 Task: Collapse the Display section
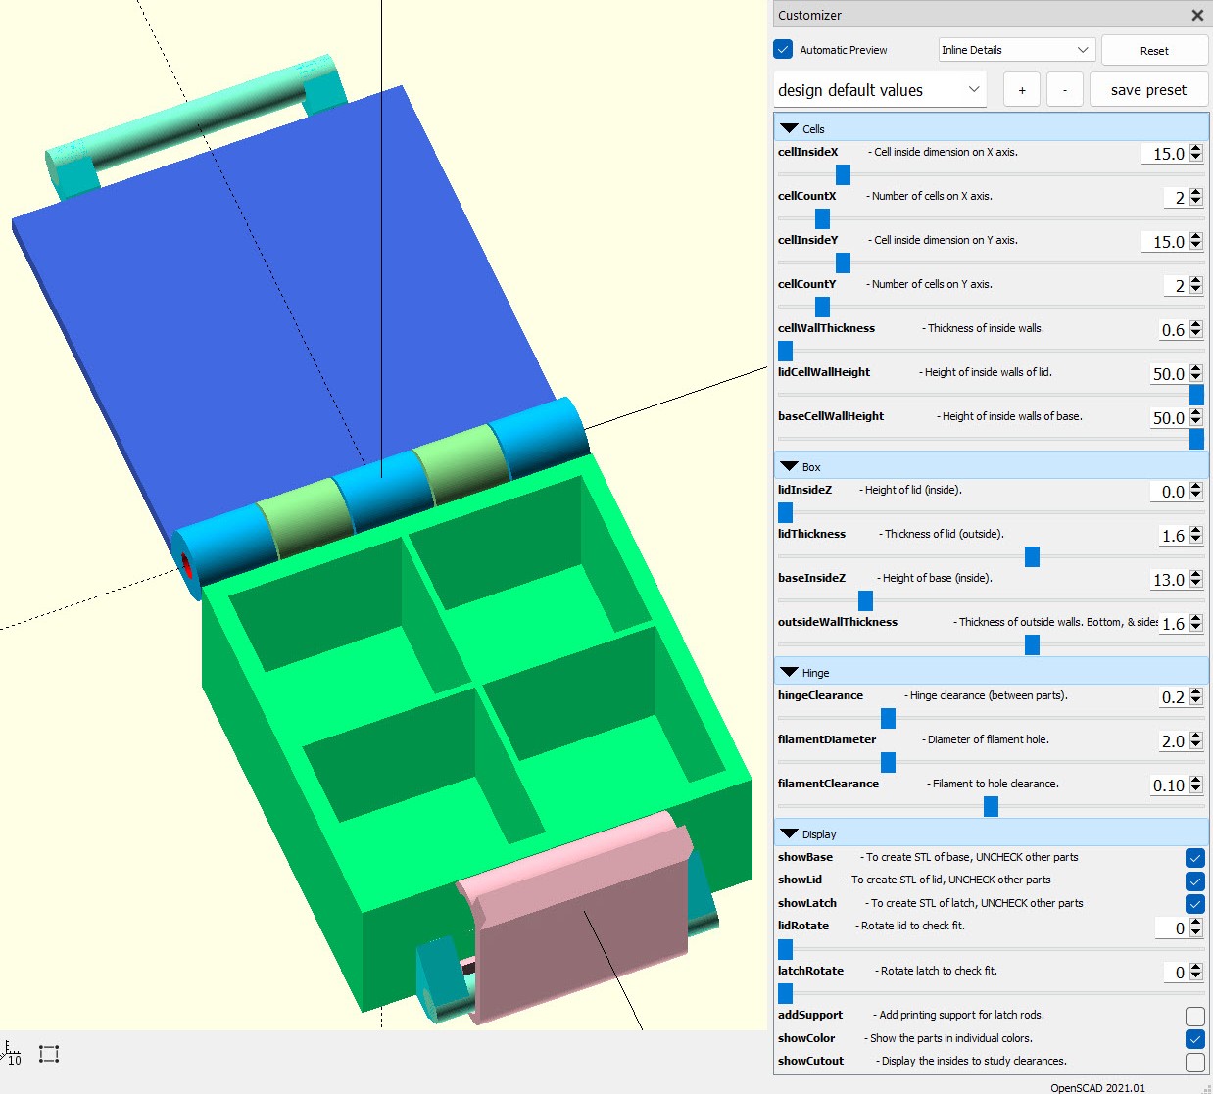(790, 833)
